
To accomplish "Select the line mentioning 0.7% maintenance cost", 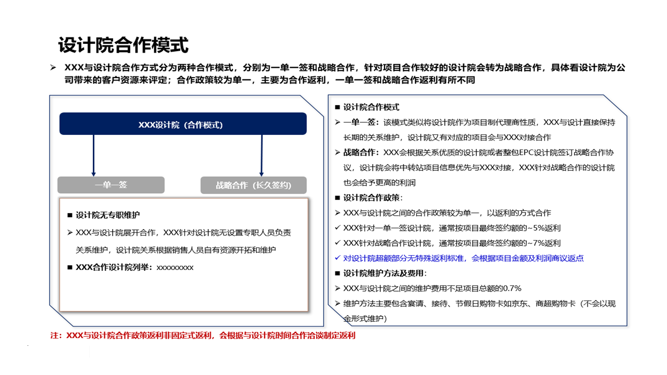I will (432, 289).
